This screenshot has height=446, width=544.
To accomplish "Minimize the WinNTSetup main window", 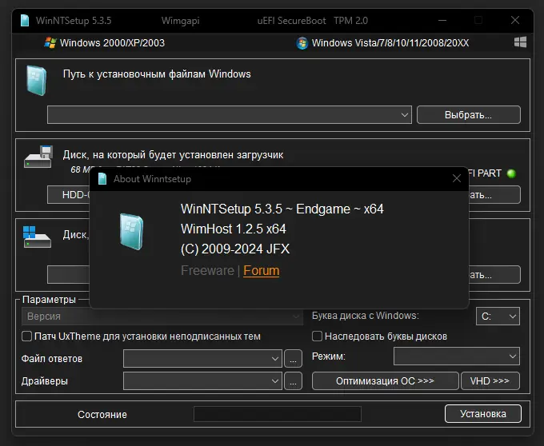I will [442, 21].
